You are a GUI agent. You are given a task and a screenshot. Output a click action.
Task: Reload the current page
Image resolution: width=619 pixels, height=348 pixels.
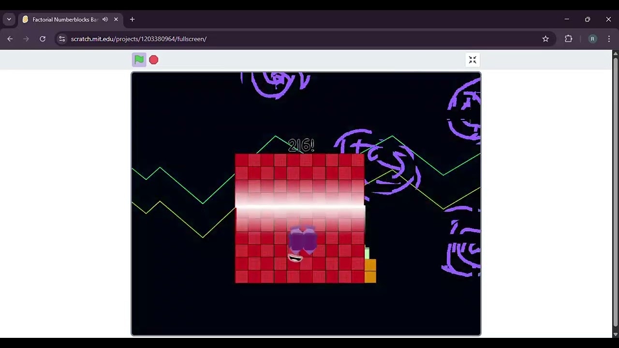[43, 39]
